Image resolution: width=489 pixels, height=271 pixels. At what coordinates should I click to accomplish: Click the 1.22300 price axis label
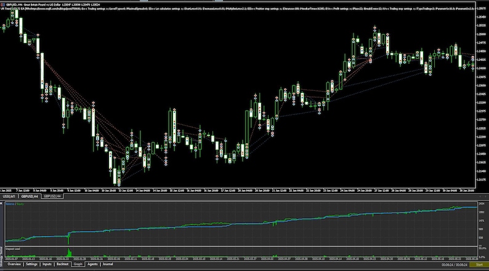click(481, 137)
